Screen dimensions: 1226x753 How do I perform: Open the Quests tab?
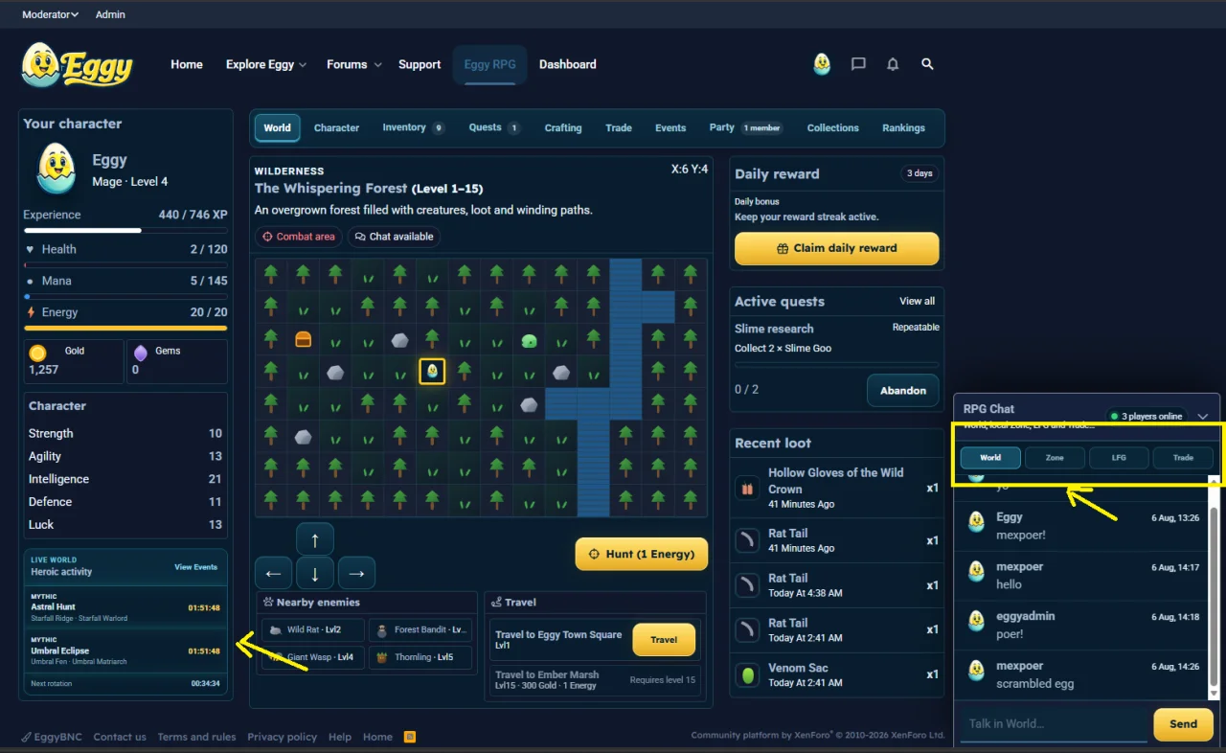click(x=493, y=127)
